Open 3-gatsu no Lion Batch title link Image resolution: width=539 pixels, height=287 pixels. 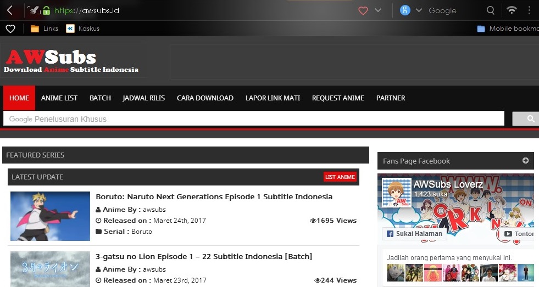pyautogui.click(x=204, y=256)
